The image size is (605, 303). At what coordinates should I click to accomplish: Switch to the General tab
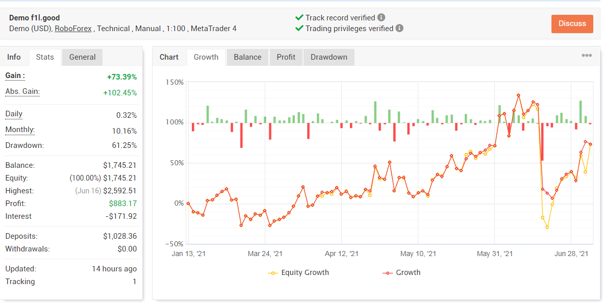pos(82,57)
